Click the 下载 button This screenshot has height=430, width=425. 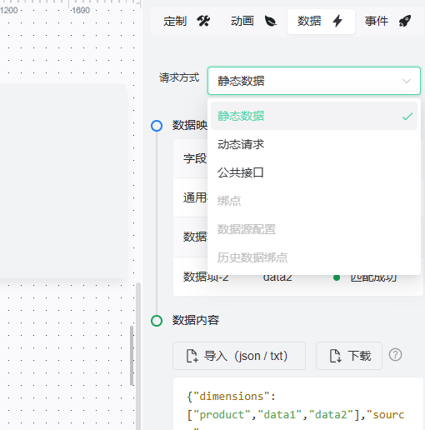tap(349, 356)
